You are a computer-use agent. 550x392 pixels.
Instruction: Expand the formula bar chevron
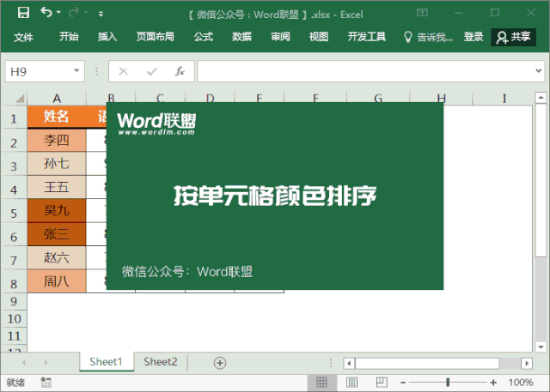(x=539, y=71)
